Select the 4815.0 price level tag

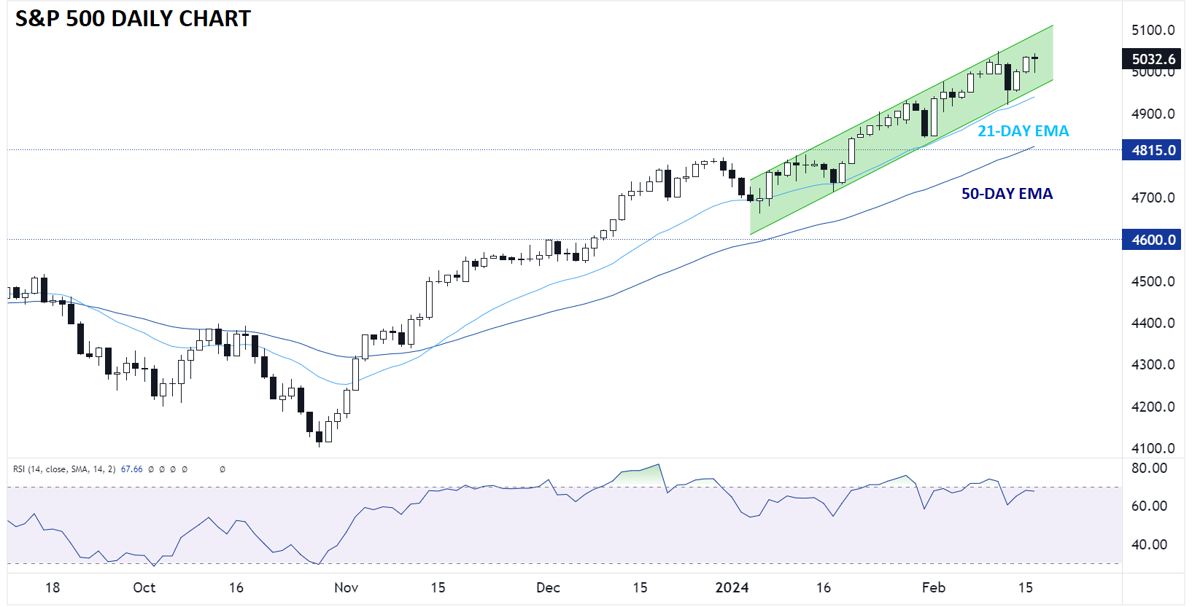click(x=1151, y=150)
